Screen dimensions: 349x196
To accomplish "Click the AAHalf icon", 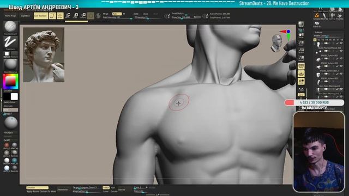I will pos(301,58).
